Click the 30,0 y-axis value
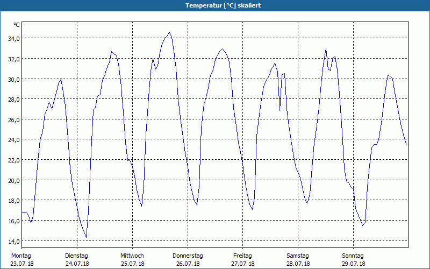 pos(14,79)
